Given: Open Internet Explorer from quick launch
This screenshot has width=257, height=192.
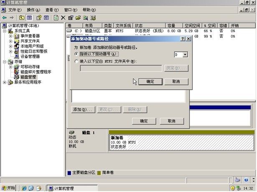Looking at the screenshot, I should (24, 188).
